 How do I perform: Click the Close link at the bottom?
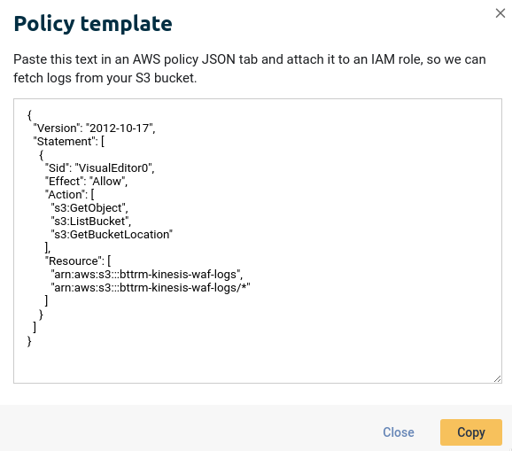[x=399, y=432]
